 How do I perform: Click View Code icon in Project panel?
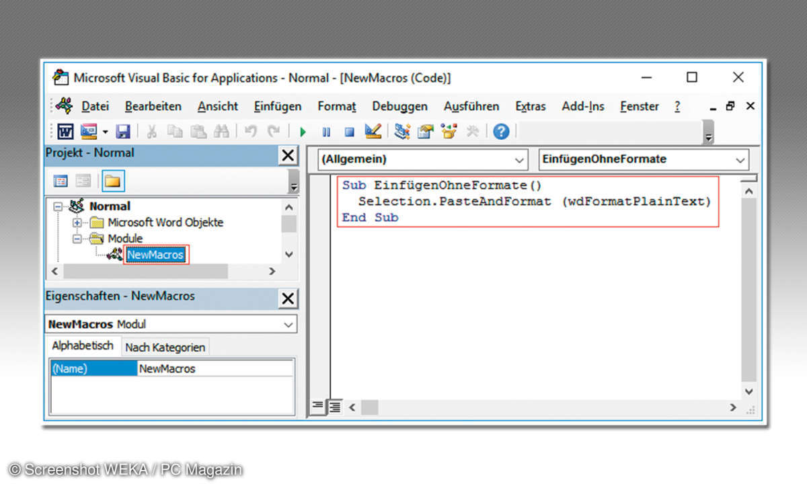click(x=61, y=181)
